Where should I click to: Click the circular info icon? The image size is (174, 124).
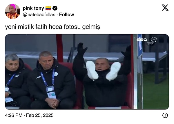pyautogui.click(x=165, y=115)
